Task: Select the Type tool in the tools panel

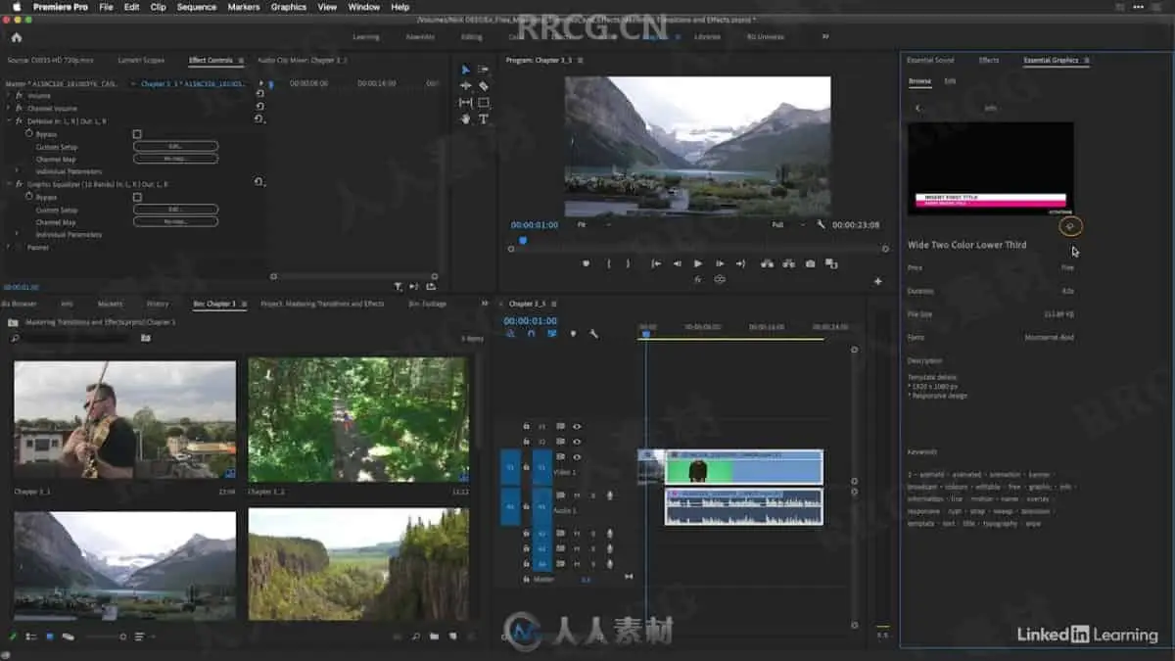Action: [x=484, y=118]
